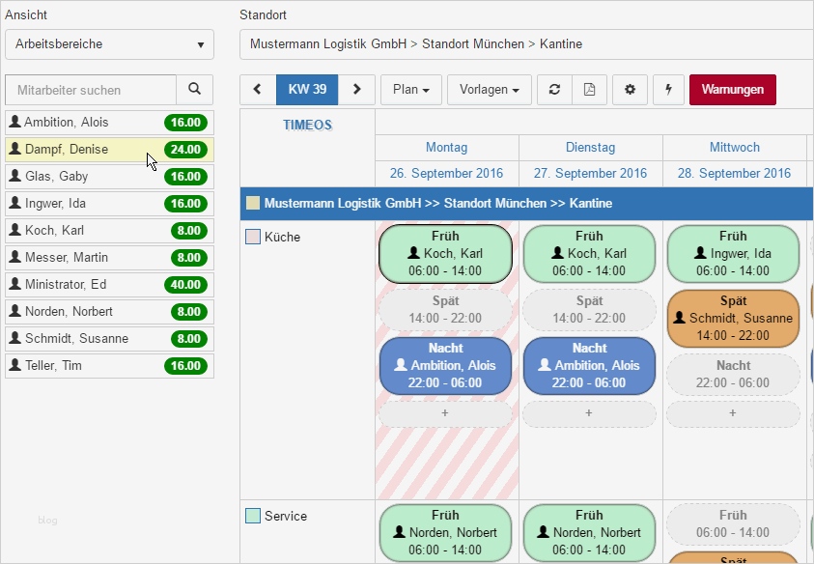This screenshot has width=814, height=564.
Task: Toggle the Kantine header color box
Action: pyautogui.click(x=253, y=203)
